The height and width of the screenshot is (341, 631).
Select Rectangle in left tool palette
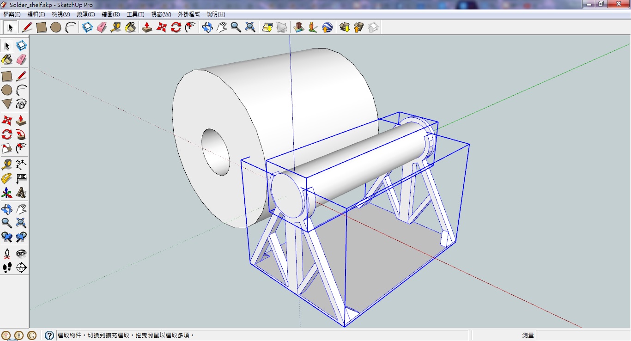(7, 76)
